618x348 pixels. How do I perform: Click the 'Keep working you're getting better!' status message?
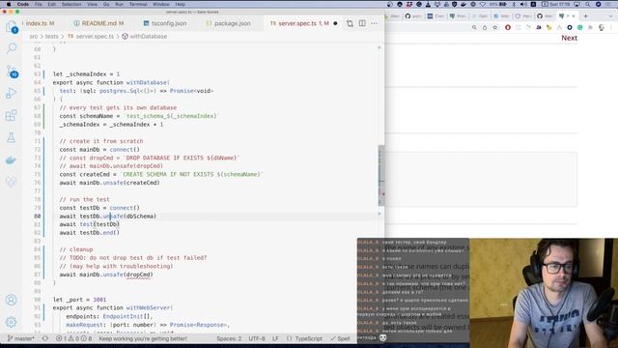coord(143,338)
